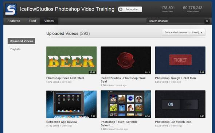Viewport: 215px width, 133px height.
Task: Click the Uploaded Videos (293) heading
Action: click(68, 33)
